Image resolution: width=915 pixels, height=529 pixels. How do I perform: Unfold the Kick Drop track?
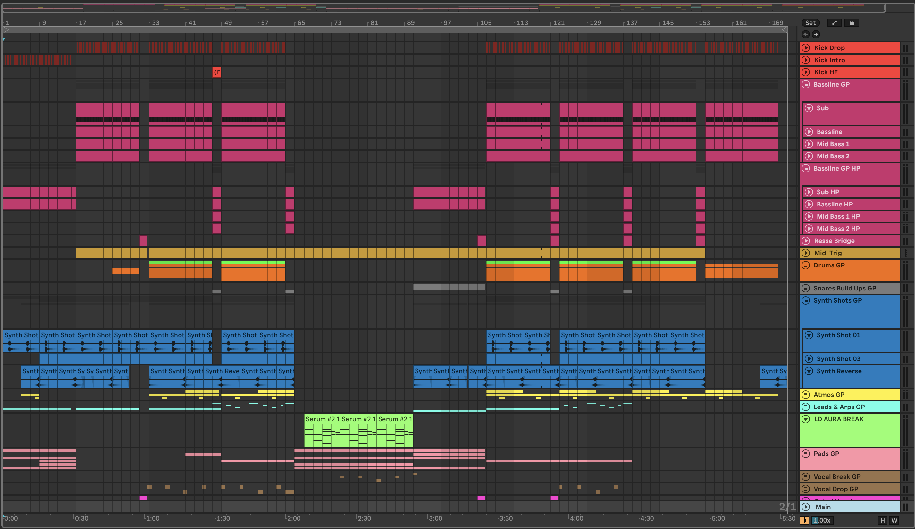pos(806,47)
